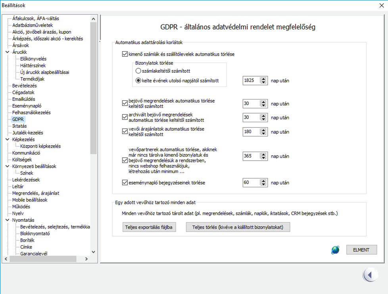This screenshot has width=388, height=294.
Task: Open Leltár settings
Action: click(18, 186)
